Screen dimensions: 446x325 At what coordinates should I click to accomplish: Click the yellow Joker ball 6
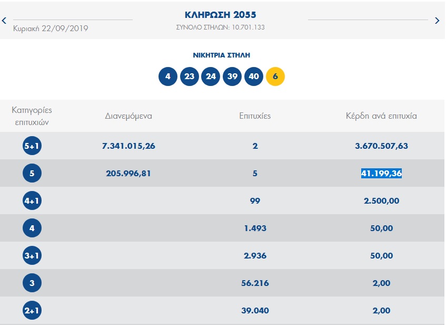point(275,77)
